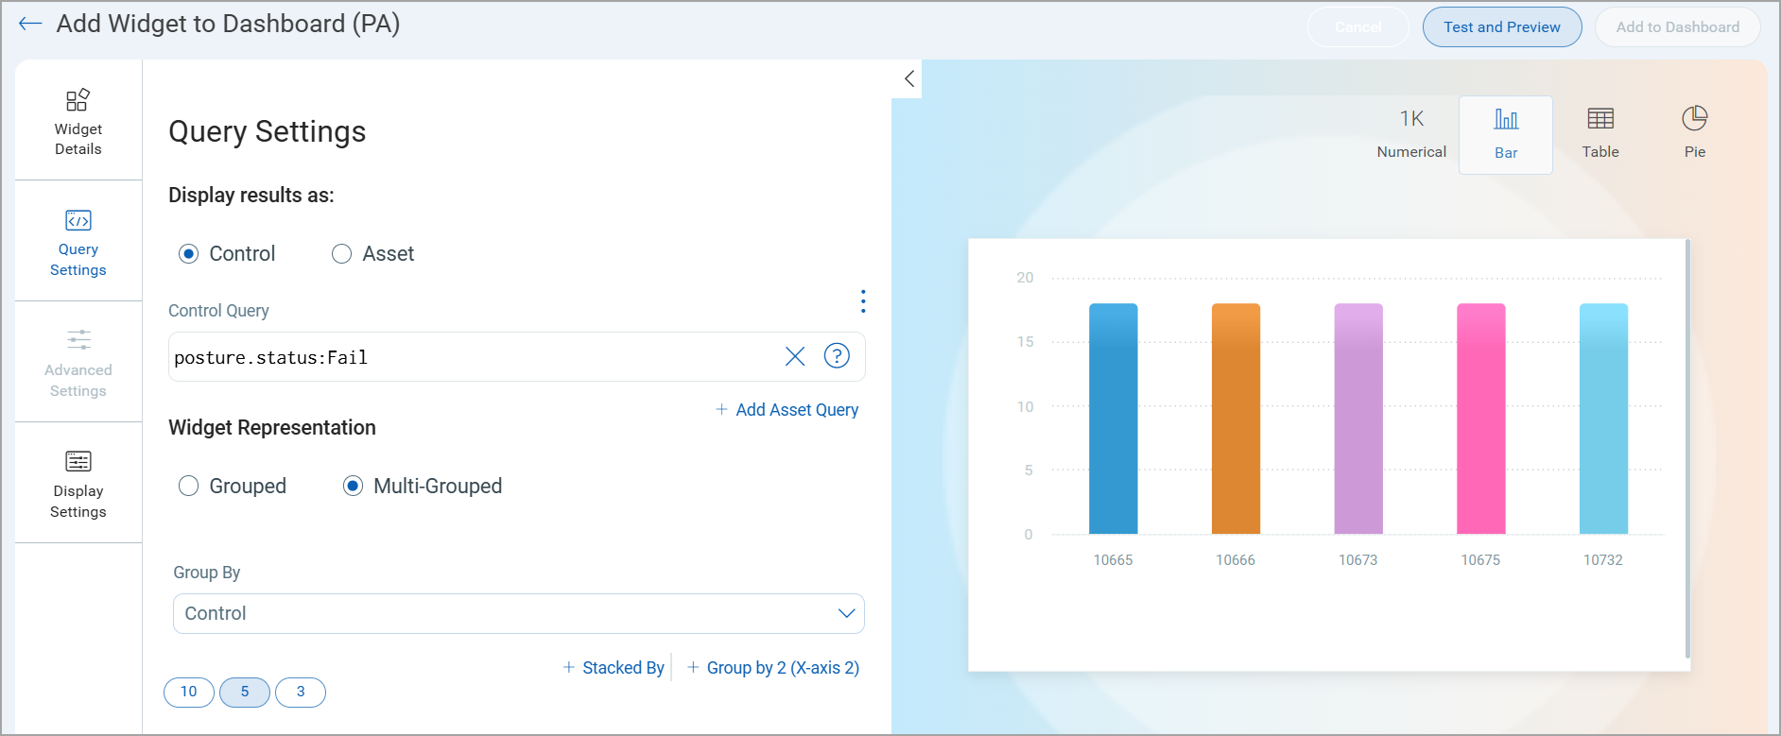This screenshot has width=1781, height=736.
Task: Click the Cancel button
Action: pos(1358,27)
